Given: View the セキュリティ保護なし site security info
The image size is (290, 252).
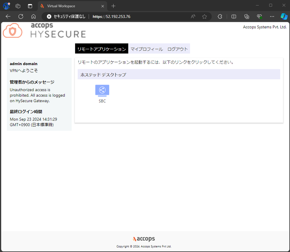Looking at the screenshot, I should click(49, 16).
